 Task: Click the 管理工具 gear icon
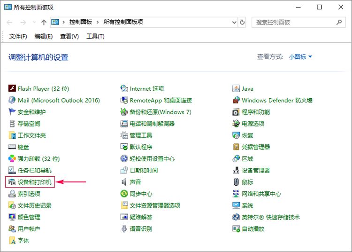(x=124, y=135)
